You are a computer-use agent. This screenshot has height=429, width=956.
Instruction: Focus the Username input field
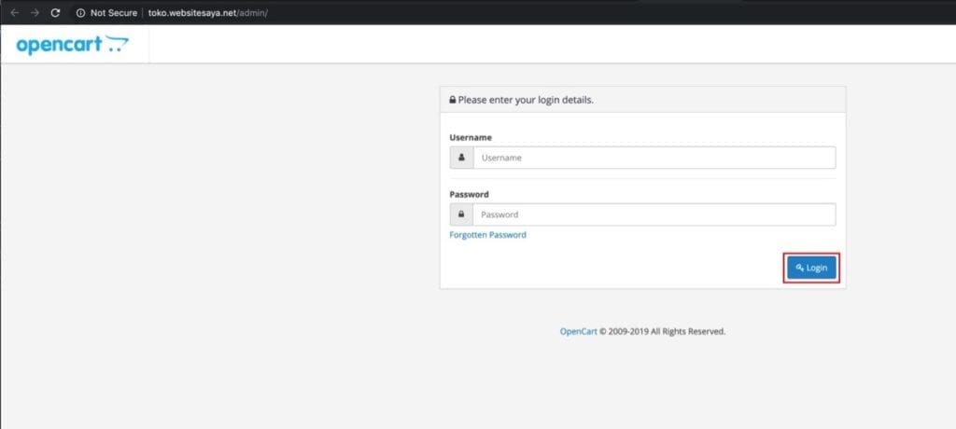pos(654,158)
